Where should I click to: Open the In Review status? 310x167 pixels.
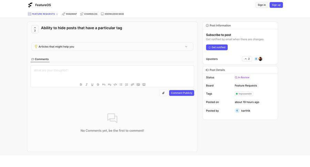tap(242, 78)
